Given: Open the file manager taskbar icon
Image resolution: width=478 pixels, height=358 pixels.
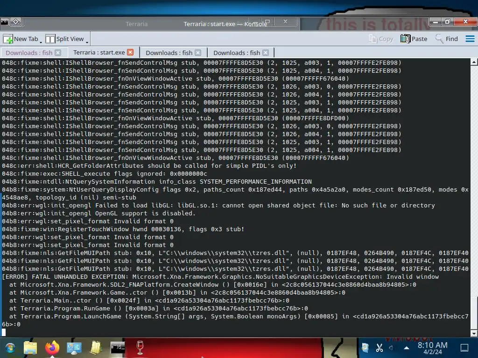Looking at the screenshot, I should coord(30,348).
